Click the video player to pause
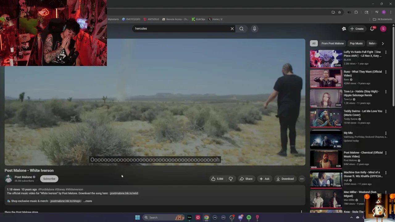Screen dimensions: 395x222 point(155,102)
